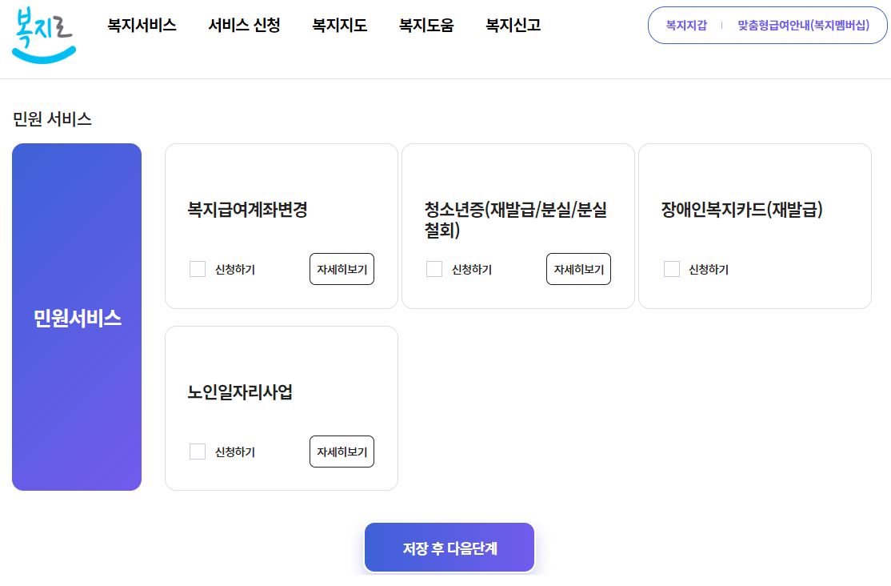Open the 복지지도 menu
The width and height of the screenshot is (891, 586).
[x=339, y=25]
